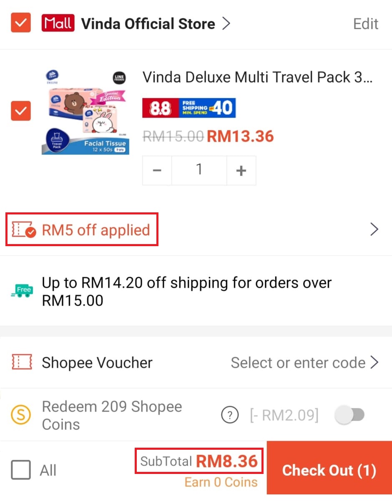Increase item quantity with plus button
The image size is (392, 504).
241,170
